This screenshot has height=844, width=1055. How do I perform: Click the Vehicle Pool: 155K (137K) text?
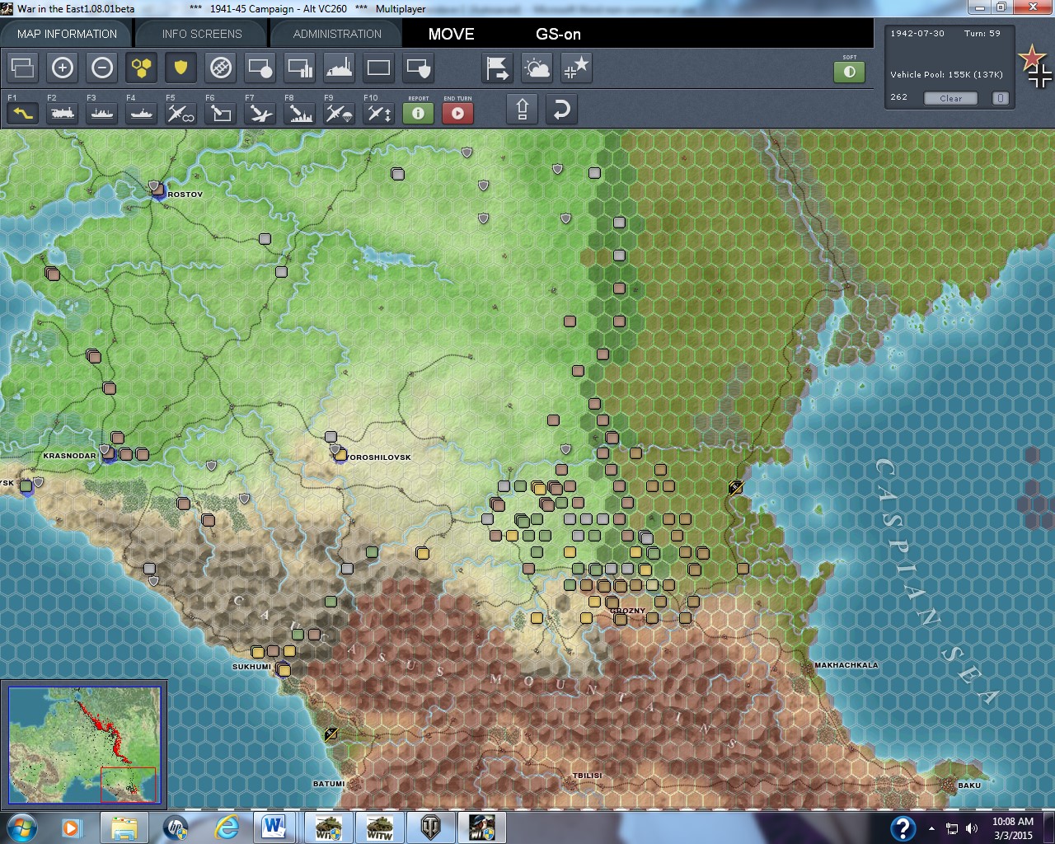[946, 74]
